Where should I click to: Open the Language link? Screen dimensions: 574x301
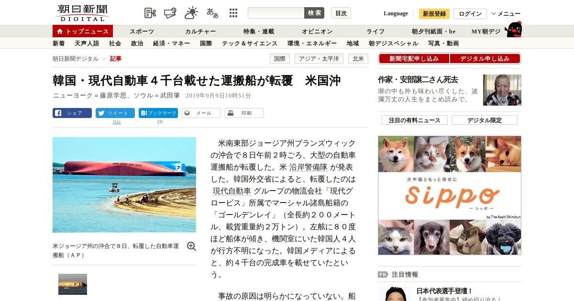coord(396,13)
